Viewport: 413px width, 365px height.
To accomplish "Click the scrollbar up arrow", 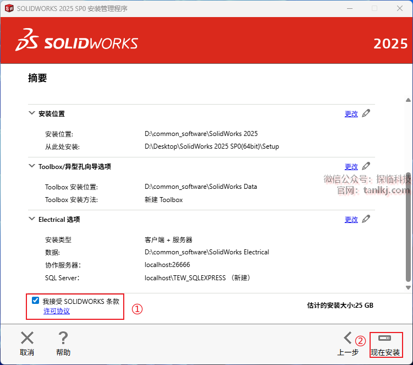I will pyautogui.click(x=408, y=100).
